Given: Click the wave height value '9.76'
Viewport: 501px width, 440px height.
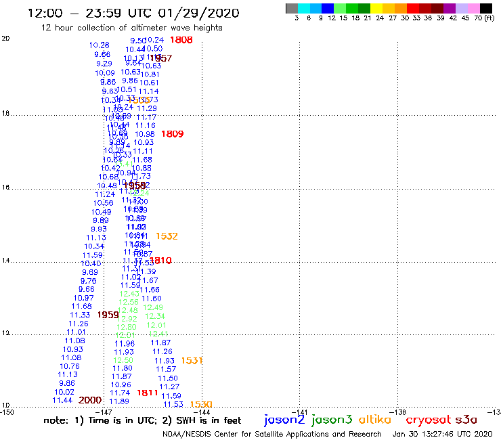Looking at the screenshot, I should [x=89, y=281].
